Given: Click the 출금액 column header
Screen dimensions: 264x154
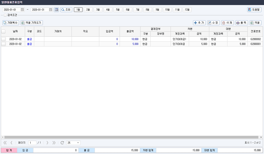Looking at the screenshot, I should (x=130, y=31).
